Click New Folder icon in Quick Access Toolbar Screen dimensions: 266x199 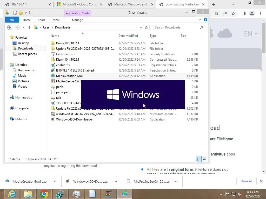[21, 13]
